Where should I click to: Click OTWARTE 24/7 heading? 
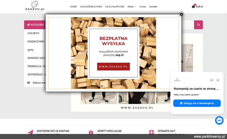pos(167,131)
